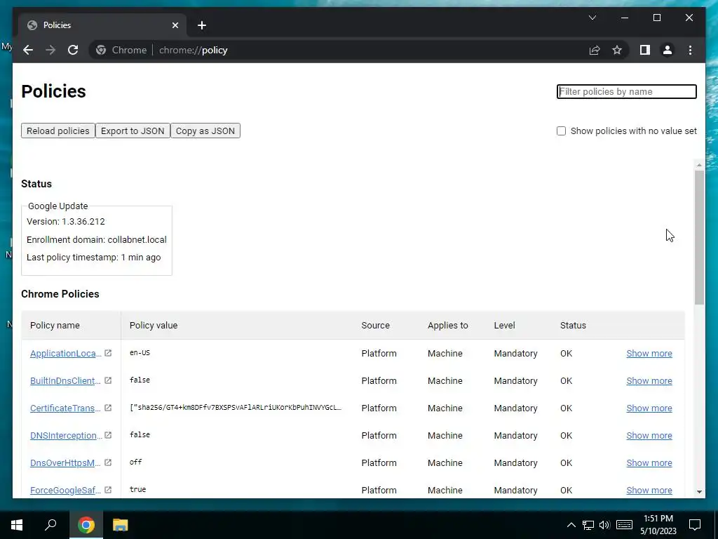Image resolution: width=718 pixels, height=539 pixels.
Task: Open the DnsOverHttpsM policy link
Action: 65,463
